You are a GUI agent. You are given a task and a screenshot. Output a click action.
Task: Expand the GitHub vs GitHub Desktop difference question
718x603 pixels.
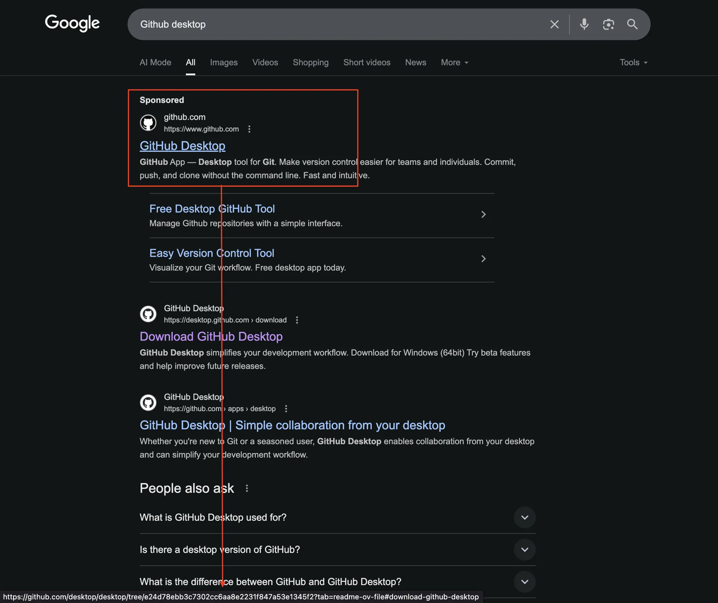pos(524,582)
